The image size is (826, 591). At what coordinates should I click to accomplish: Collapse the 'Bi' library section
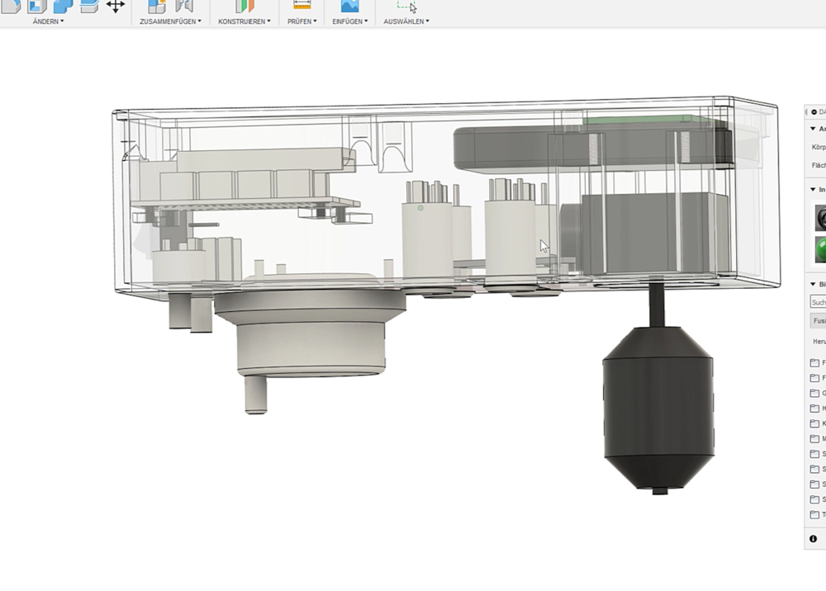coord(813,285)
